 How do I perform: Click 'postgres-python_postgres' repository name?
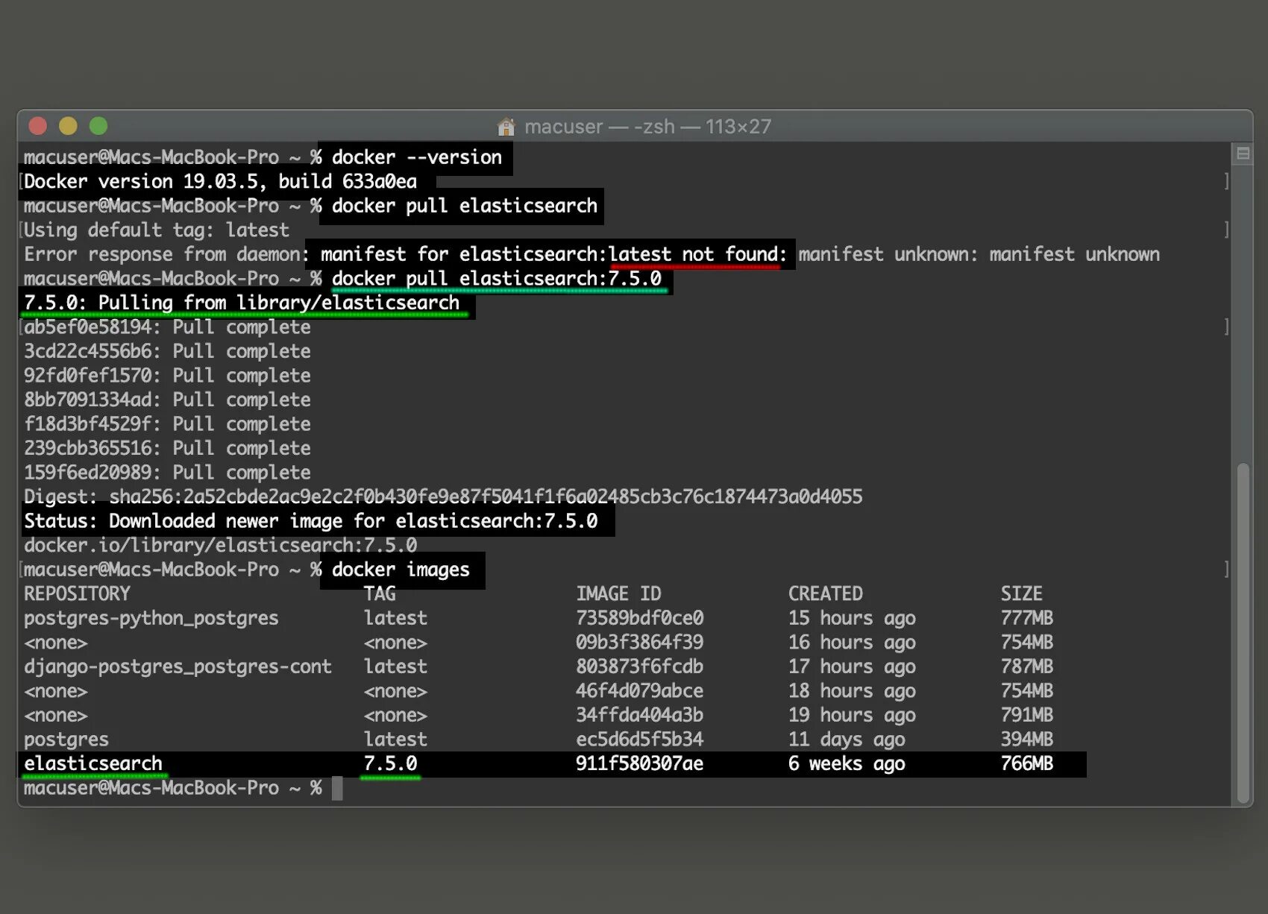151,618
